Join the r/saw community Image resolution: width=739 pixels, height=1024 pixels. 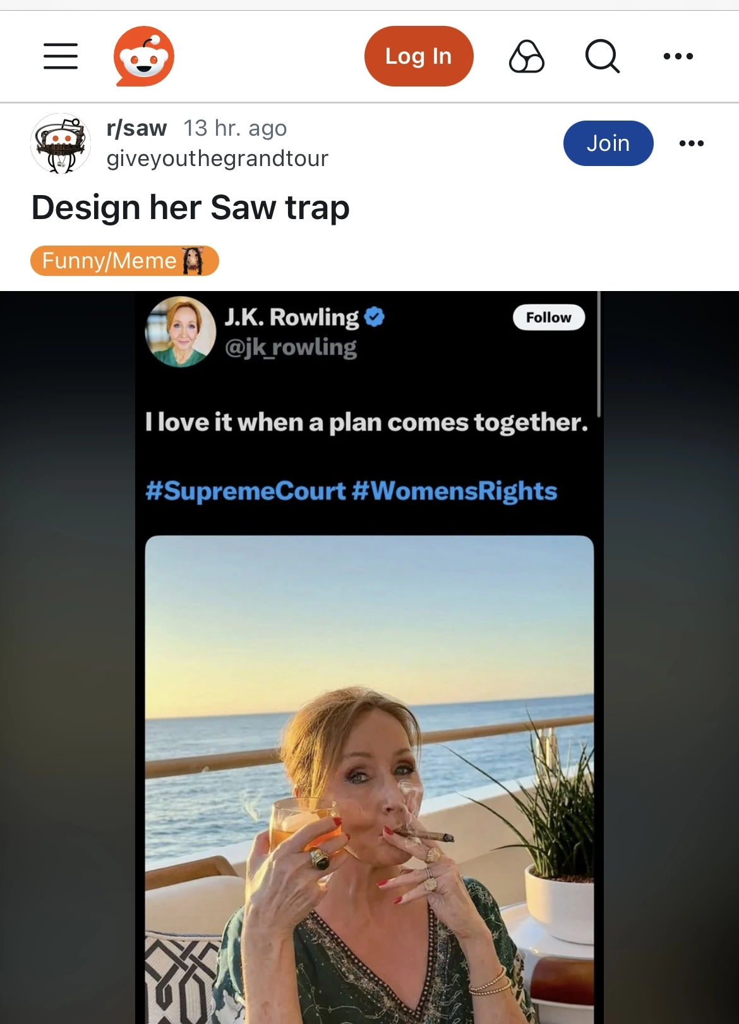[608, 143]
